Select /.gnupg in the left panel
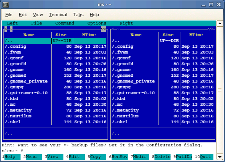 coord(55,87)
